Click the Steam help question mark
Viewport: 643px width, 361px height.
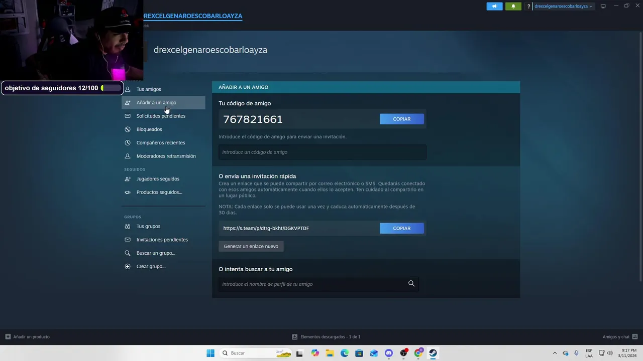(528, 7)
